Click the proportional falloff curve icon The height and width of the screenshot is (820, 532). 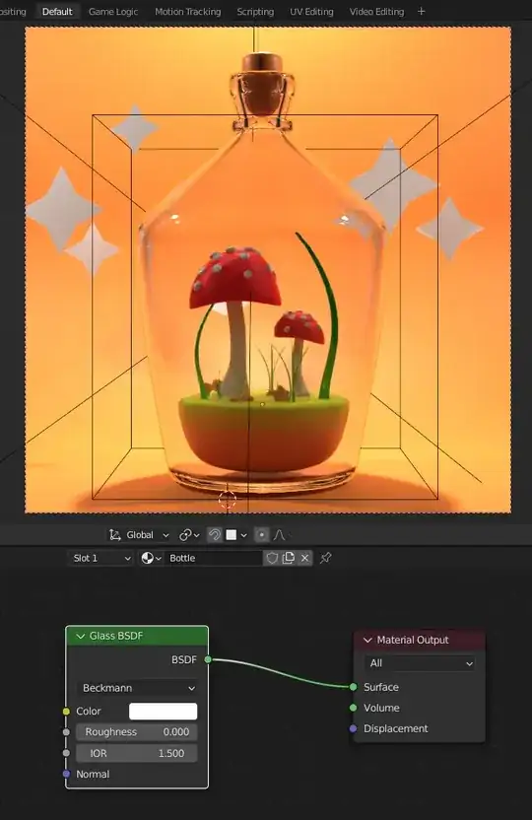point(279,535)
